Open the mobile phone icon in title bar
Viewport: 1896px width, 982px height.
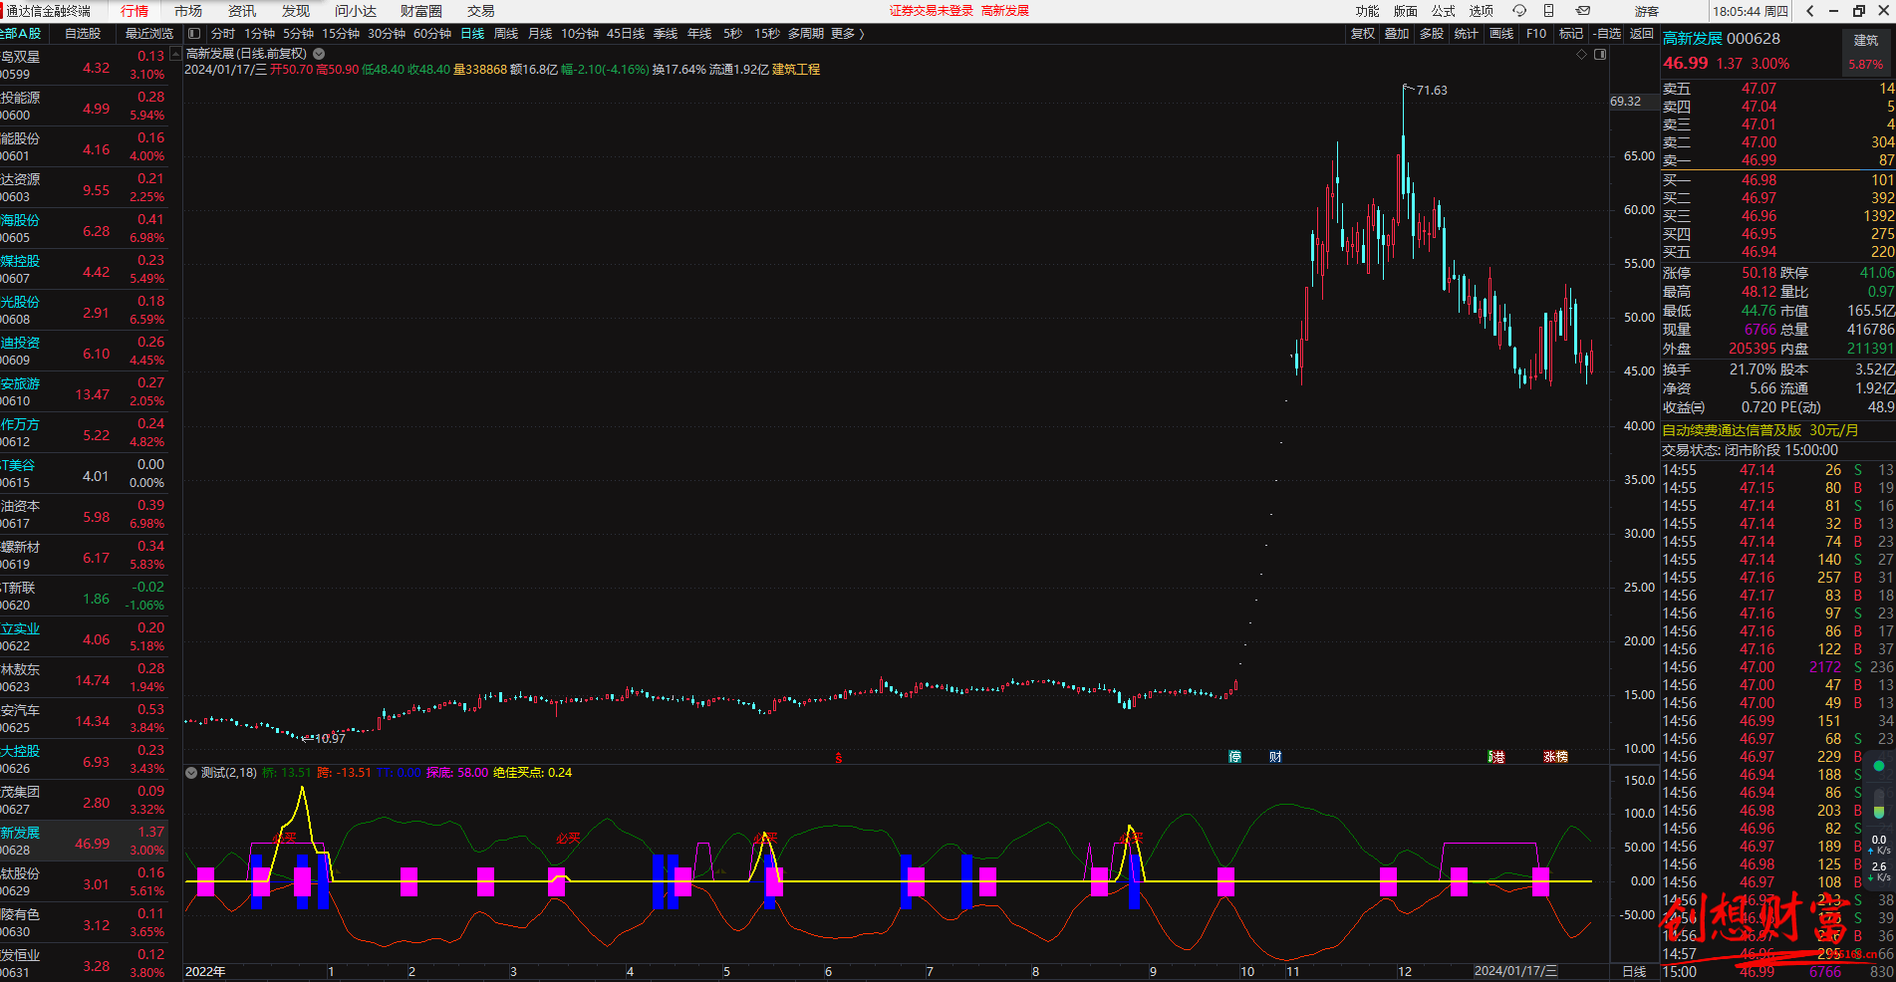(x=1549, y=11)
